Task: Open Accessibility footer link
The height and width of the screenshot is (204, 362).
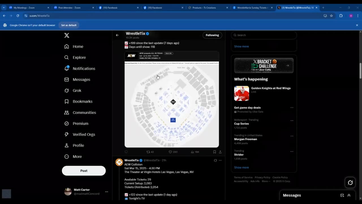Action: pyautogui.click(x=241, y=181)
